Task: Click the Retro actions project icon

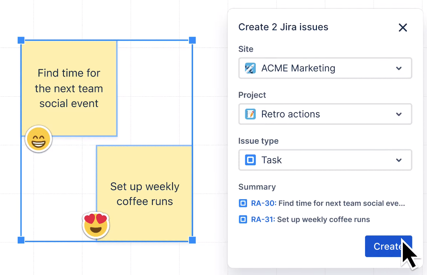Action: pyautogui.click(x=250, y=114)
